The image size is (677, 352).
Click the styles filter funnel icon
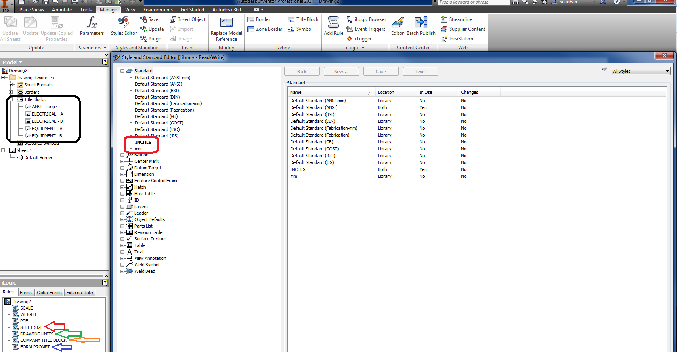click(x=604, y=70)
